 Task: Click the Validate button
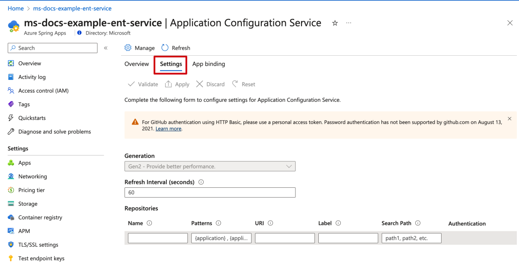click(x=143, y=84)
